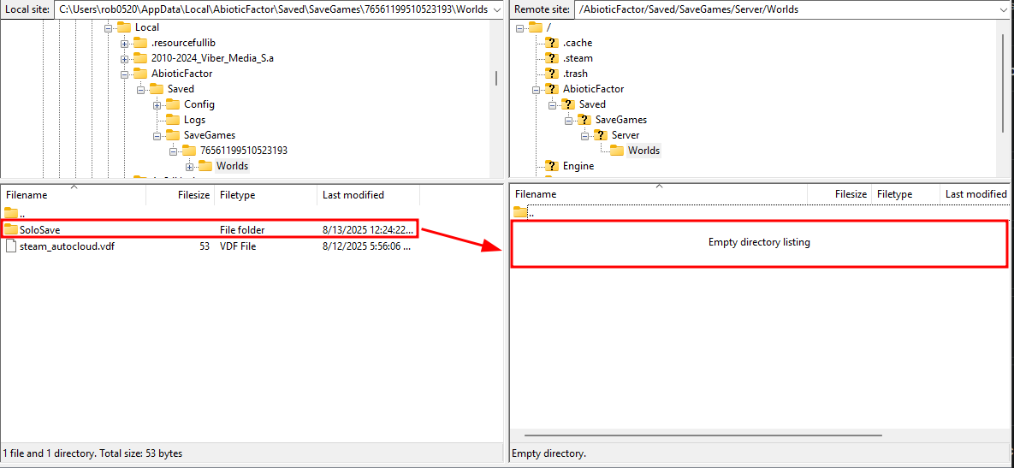This screenshot has width=1014, height=468.
Task: Click the parent directory folder icon in remote list
Action: coord(520,212)
